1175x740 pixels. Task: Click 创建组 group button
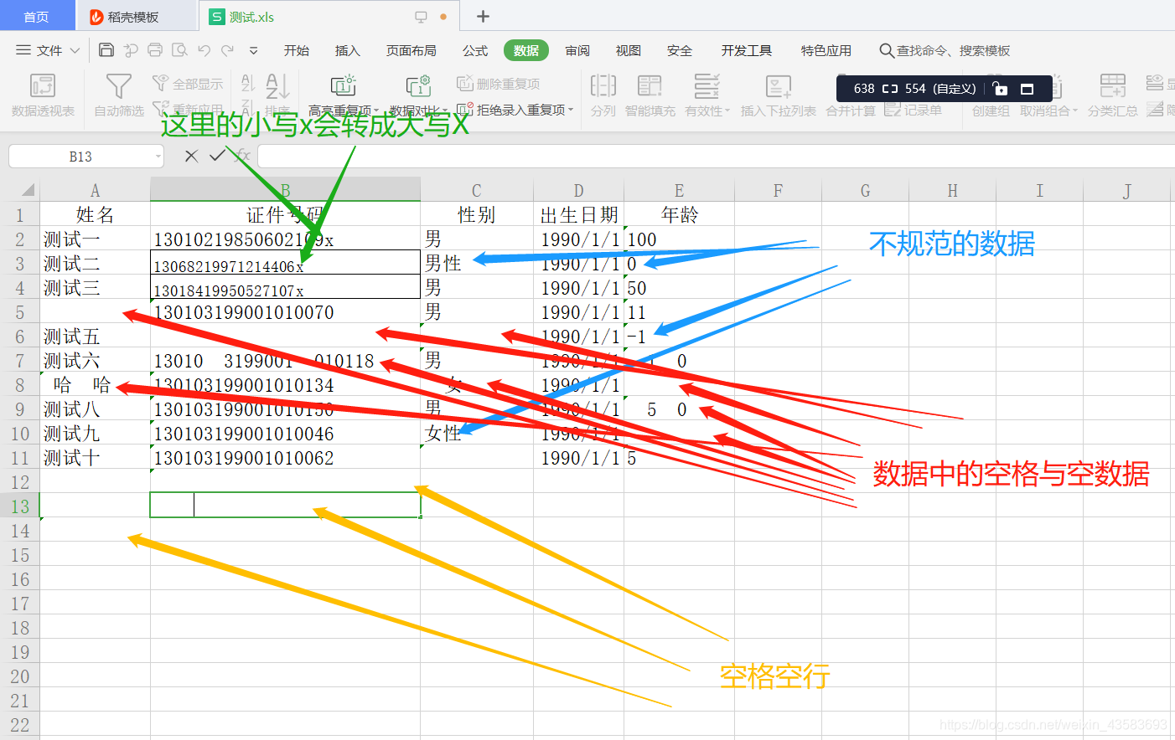click(991, 110)
